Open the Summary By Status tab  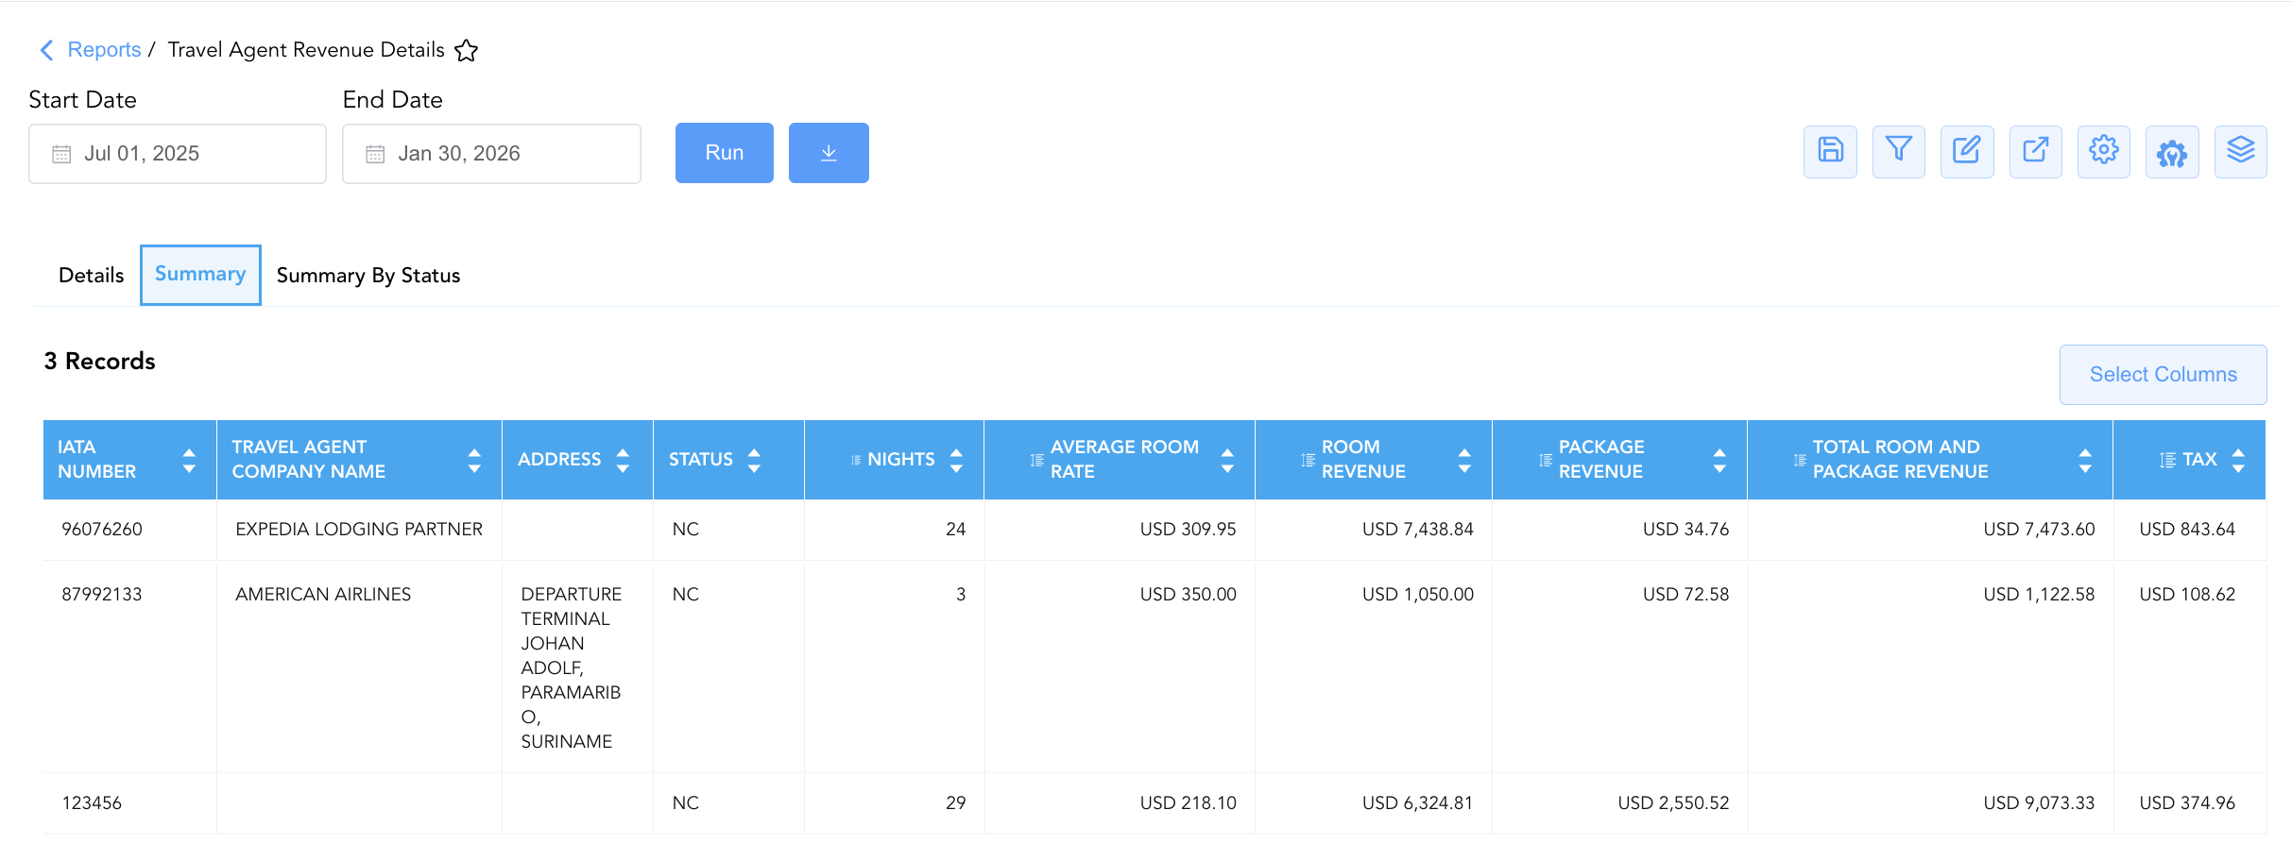click(368, 276)
